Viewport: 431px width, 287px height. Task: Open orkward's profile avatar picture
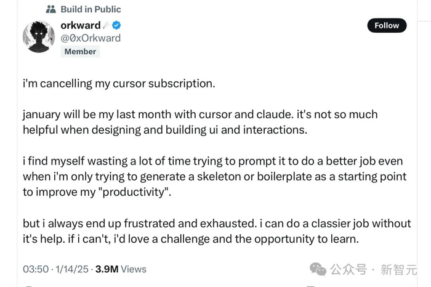pyautogui.click(x=39, y=36)
